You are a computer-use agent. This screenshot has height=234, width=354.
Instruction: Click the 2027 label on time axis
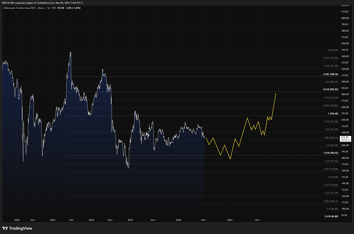(230, 220)
